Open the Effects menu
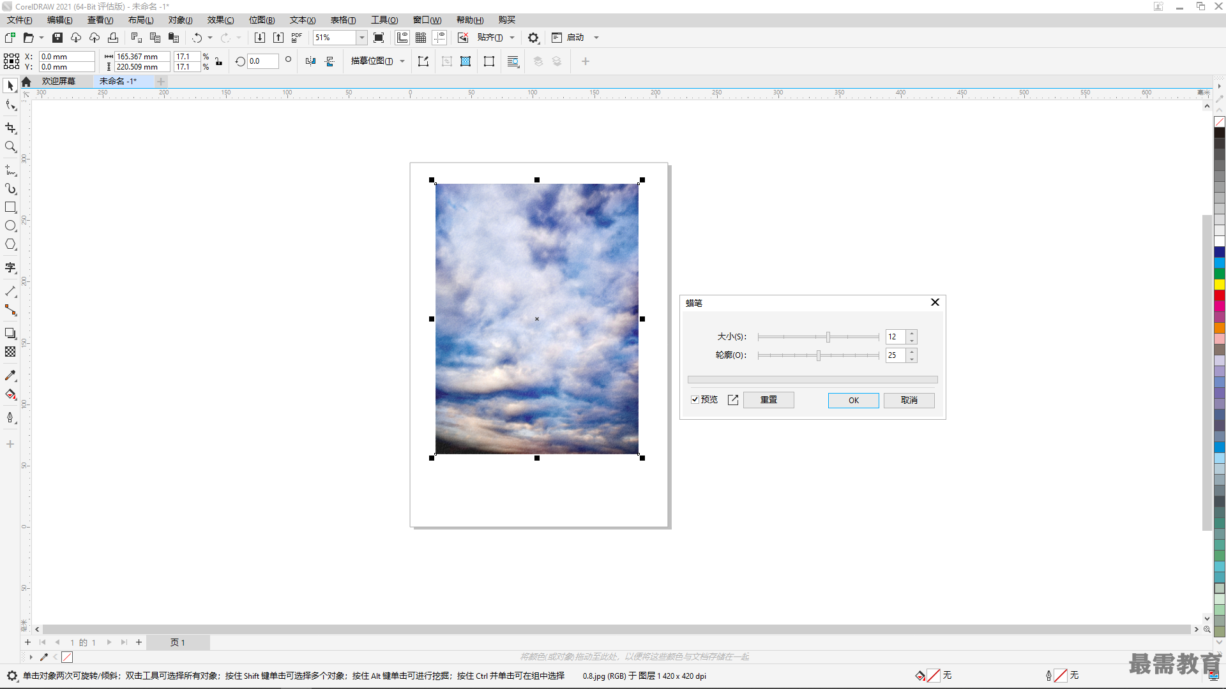The height and width of the screenshot is (689, 1226). (x=220, y=20)
